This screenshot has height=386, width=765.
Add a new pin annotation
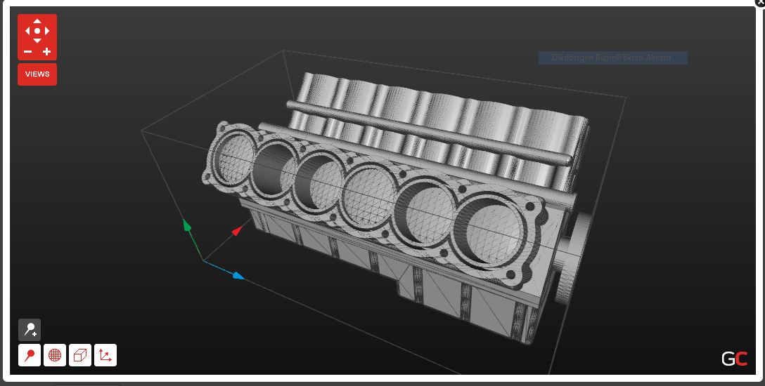pos(30,330)
